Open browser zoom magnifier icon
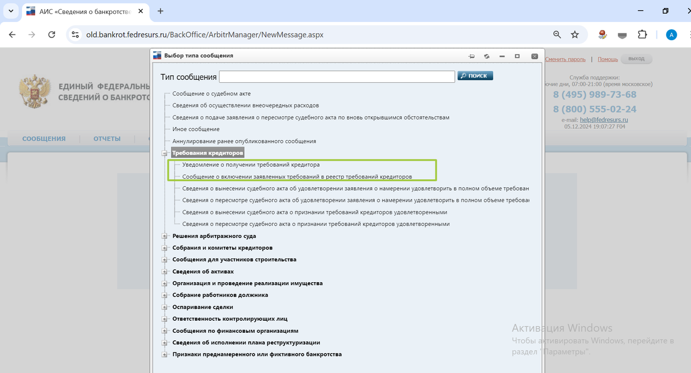Image resolution: width=691 pixels, height=373 pixels. coord(557,34)
